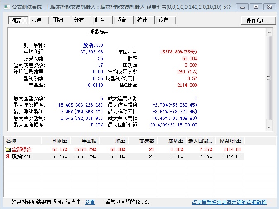Click the red 15378.79% cell in 全部综合 row
Screen dimensions: 279x209
point(85,149)
